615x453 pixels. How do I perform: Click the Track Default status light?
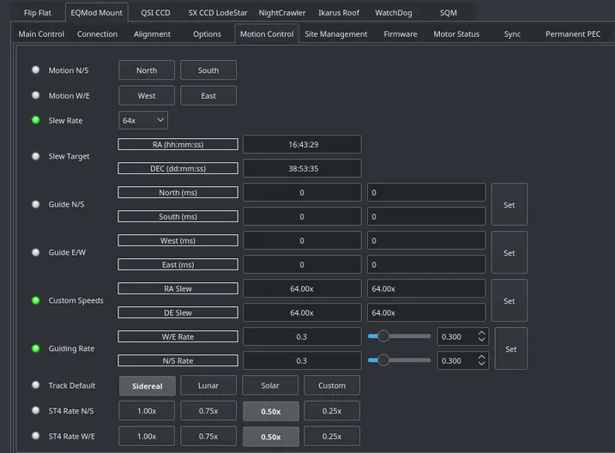(36, 384)
